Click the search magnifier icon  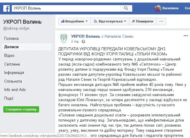[x=126, y=8]
